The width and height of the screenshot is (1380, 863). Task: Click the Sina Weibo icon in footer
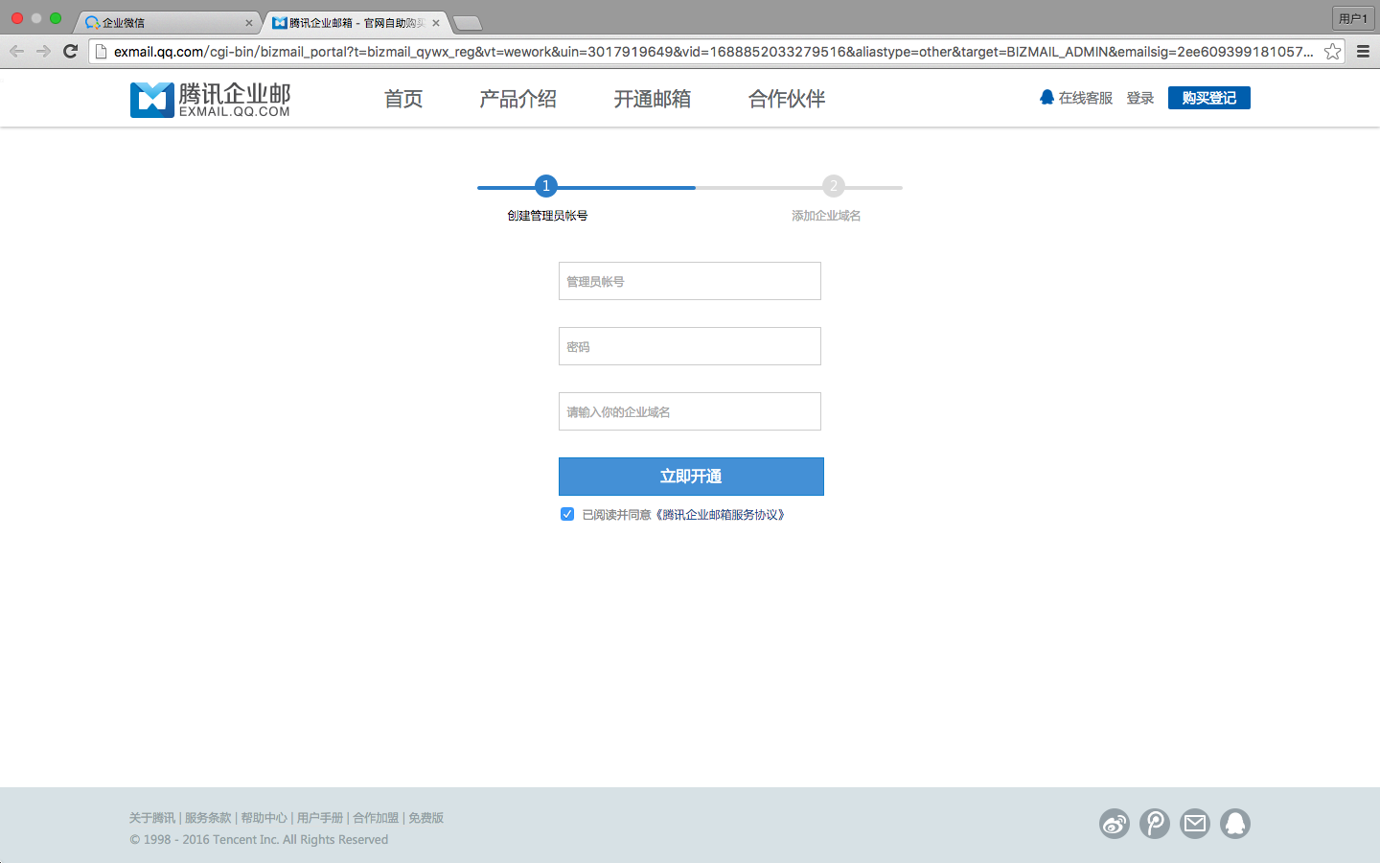tap(1114, 824)
